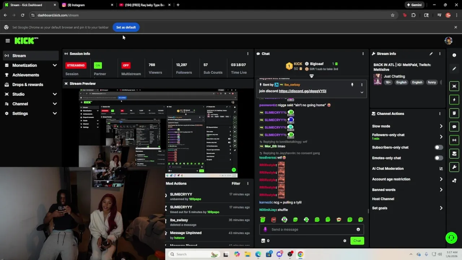
Task: Open File Explorer from the taskbar
Action: click(x=248, y=254)
